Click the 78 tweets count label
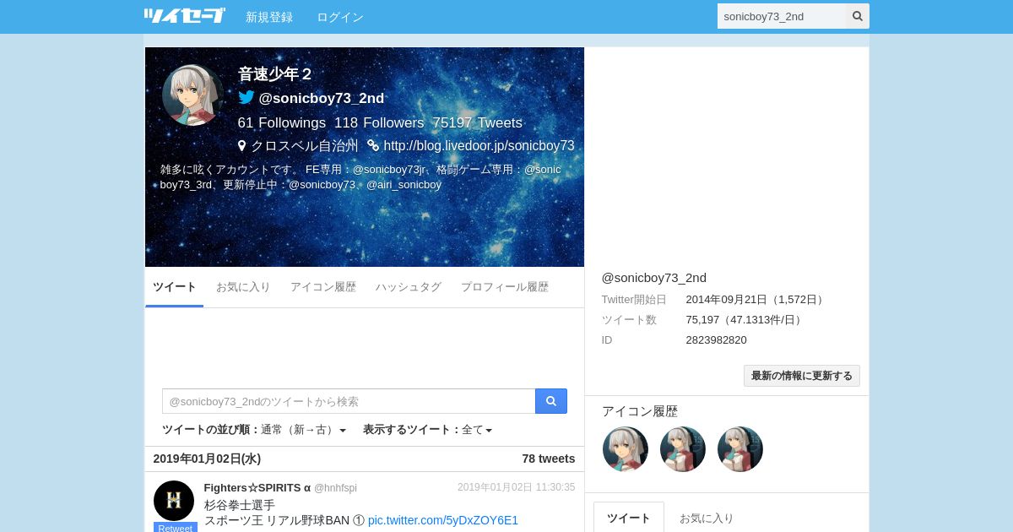The width and height of the screenshot is (1013, 532). pyautogui.click(x=549, y=459)
